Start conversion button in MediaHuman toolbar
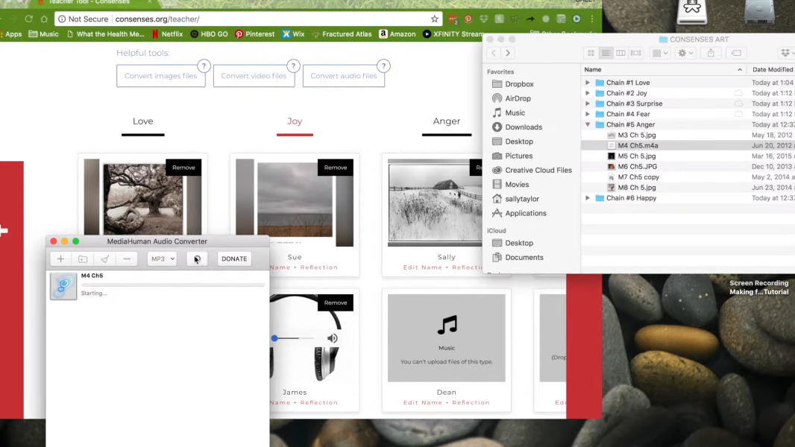 click(x=197, y=259)
